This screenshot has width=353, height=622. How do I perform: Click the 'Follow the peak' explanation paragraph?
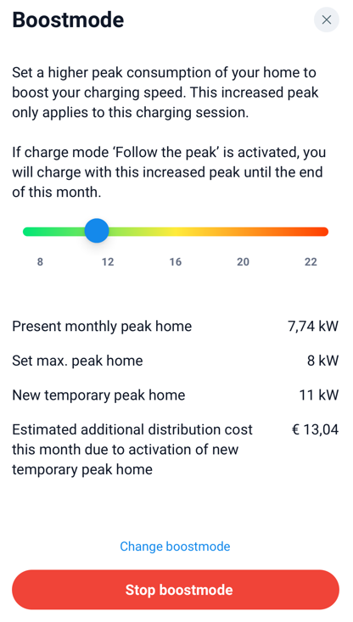(169, 172)
